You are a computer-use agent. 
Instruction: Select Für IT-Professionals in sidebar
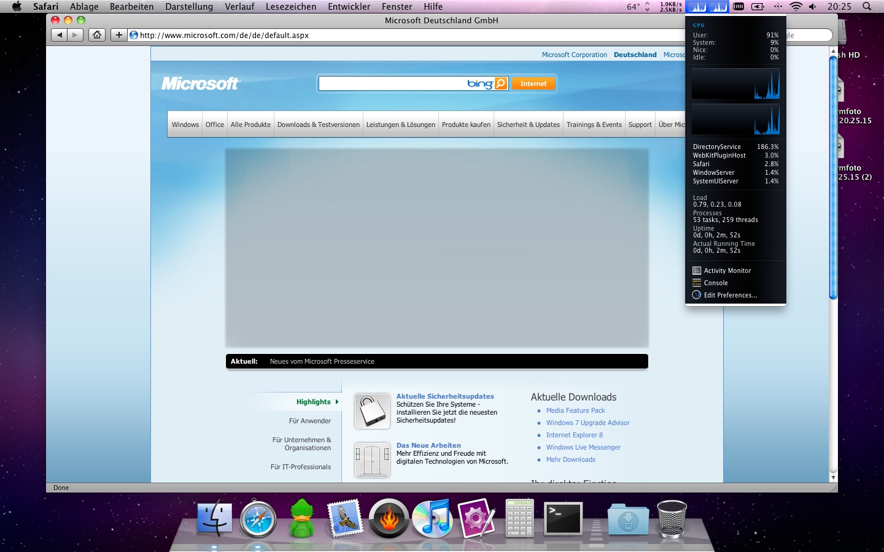[301, 467]
